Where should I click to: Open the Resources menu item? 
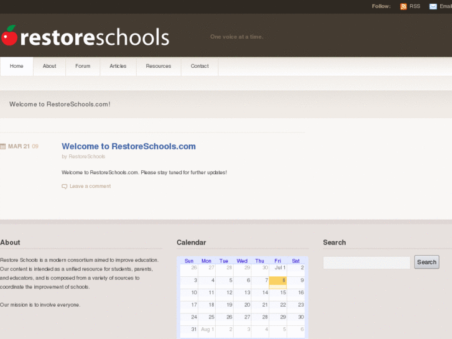click(x=159, y=66)
